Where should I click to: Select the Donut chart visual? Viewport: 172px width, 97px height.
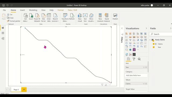coord(142,40)
